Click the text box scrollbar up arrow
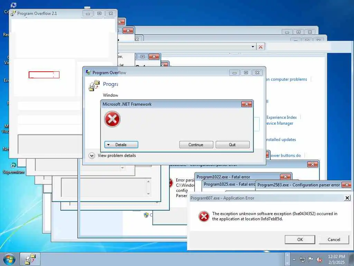Viewport: 354px width, 266px height. pyautogui.click(x=148, y=181)
